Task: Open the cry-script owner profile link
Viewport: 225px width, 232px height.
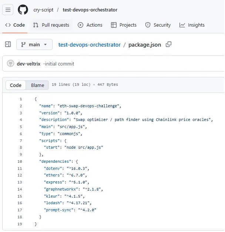Action: coord(43,10)
